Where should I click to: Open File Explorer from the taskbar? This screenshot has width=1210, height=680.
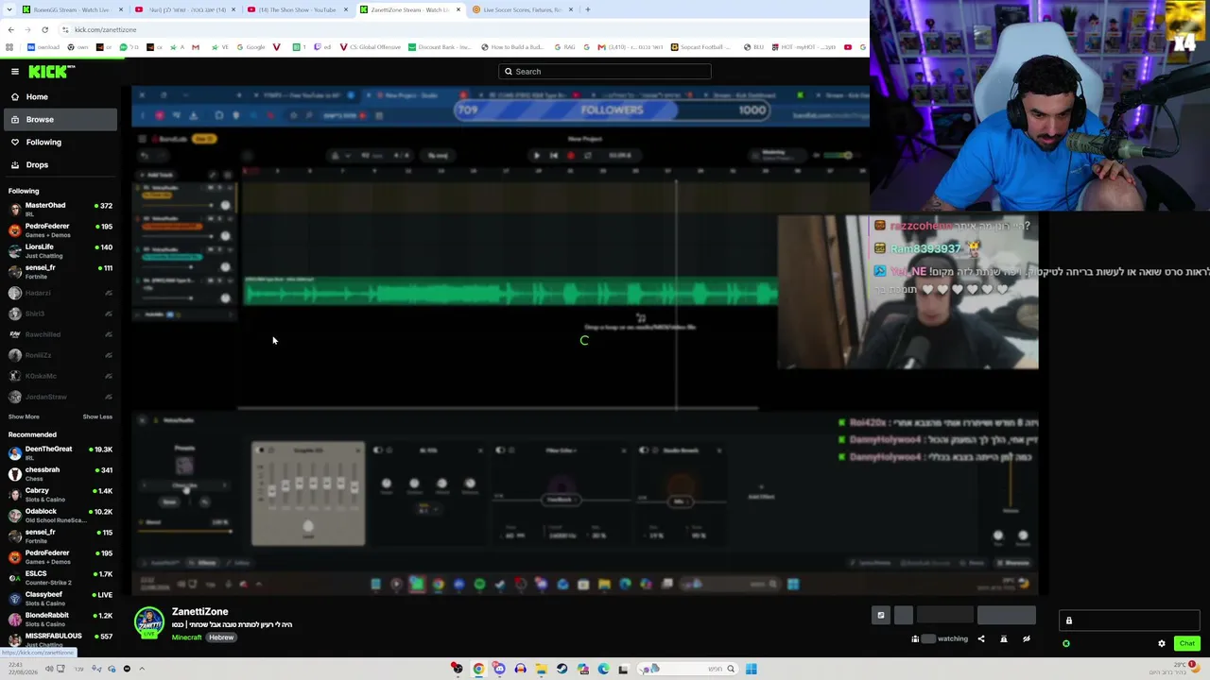coord(541,670)
